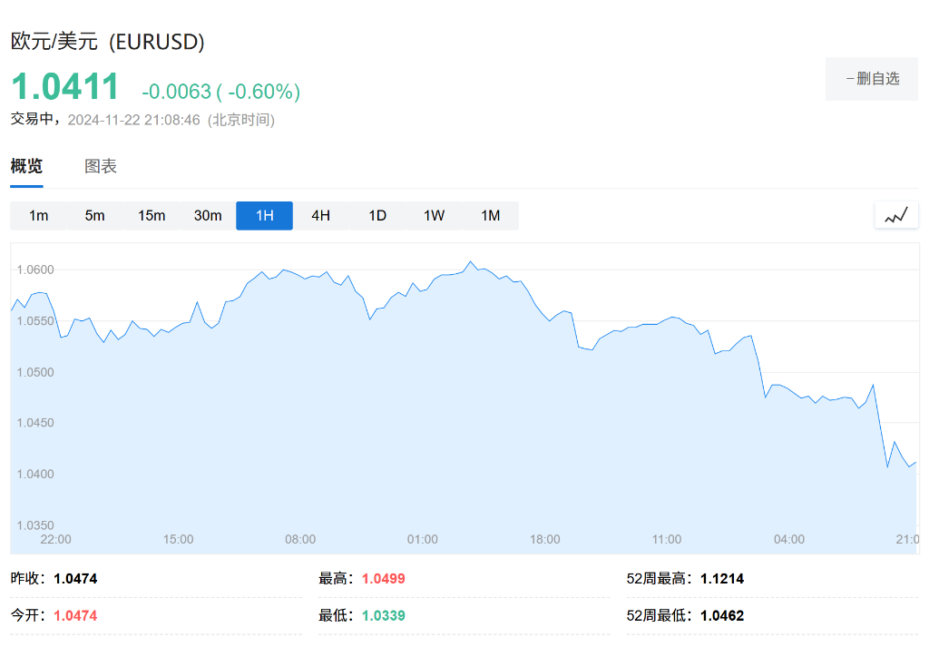Click the 欧元/美元 (EURUSD) title

107,42
